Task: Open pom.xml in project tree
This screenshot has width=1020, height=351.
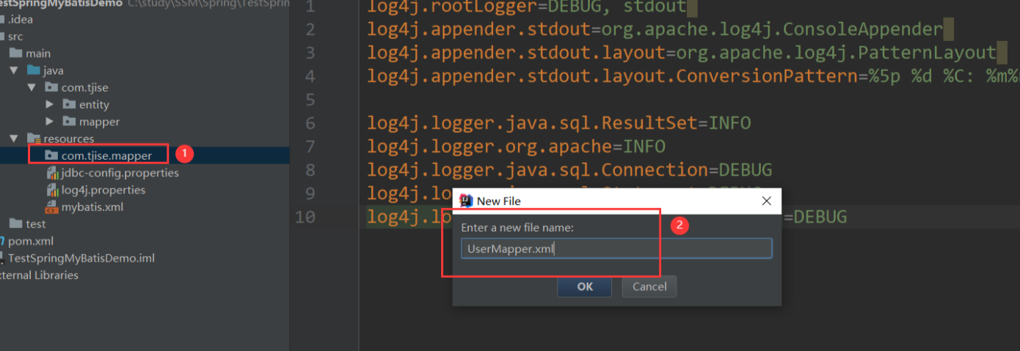Action: pyautogui.click(x=31, y=240)
